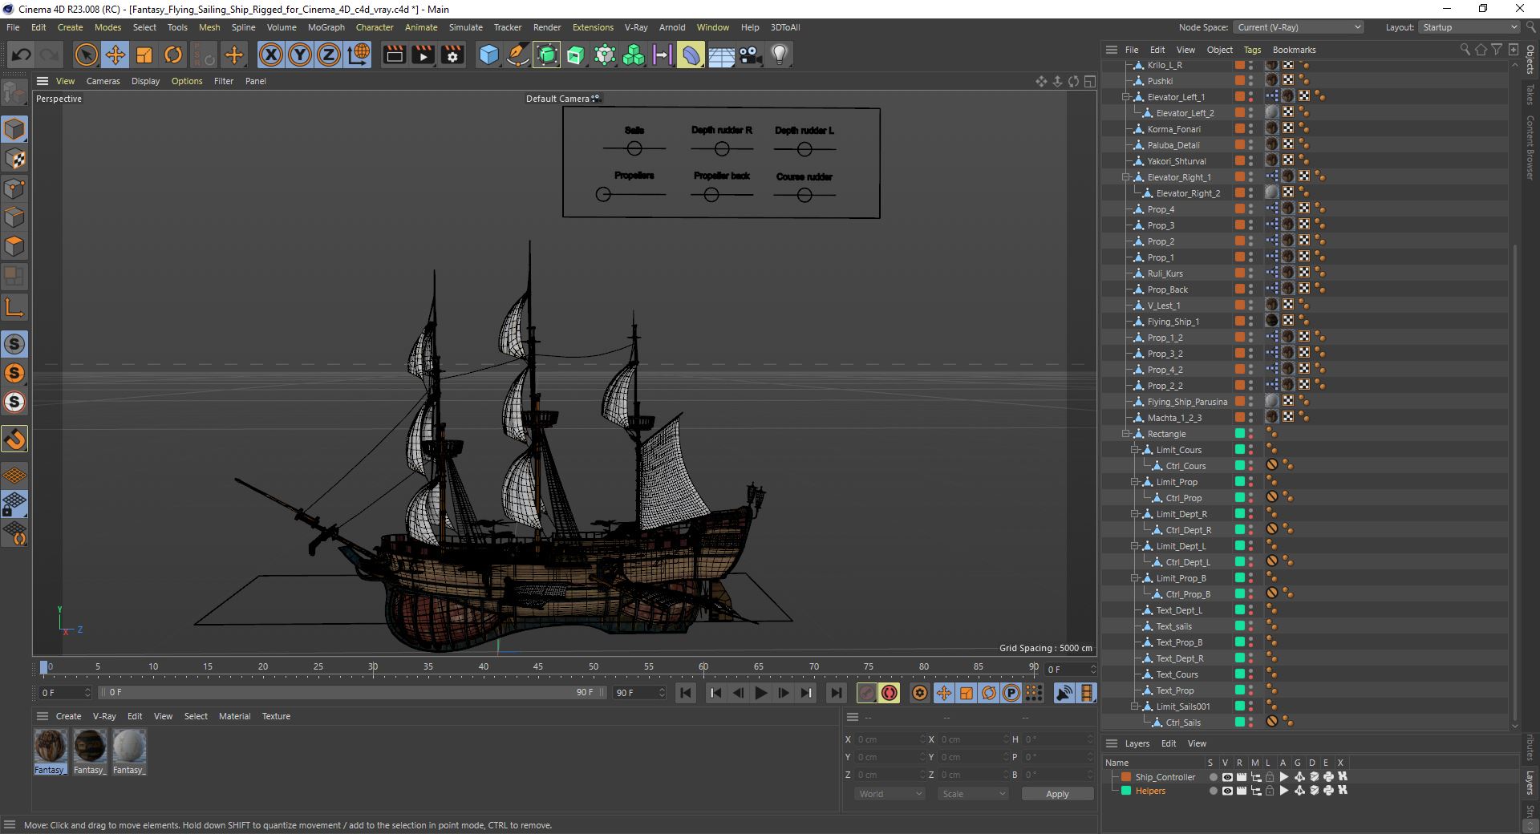Toggle the world coordinate system icon

pyautogui.click(x=359, y=55)
